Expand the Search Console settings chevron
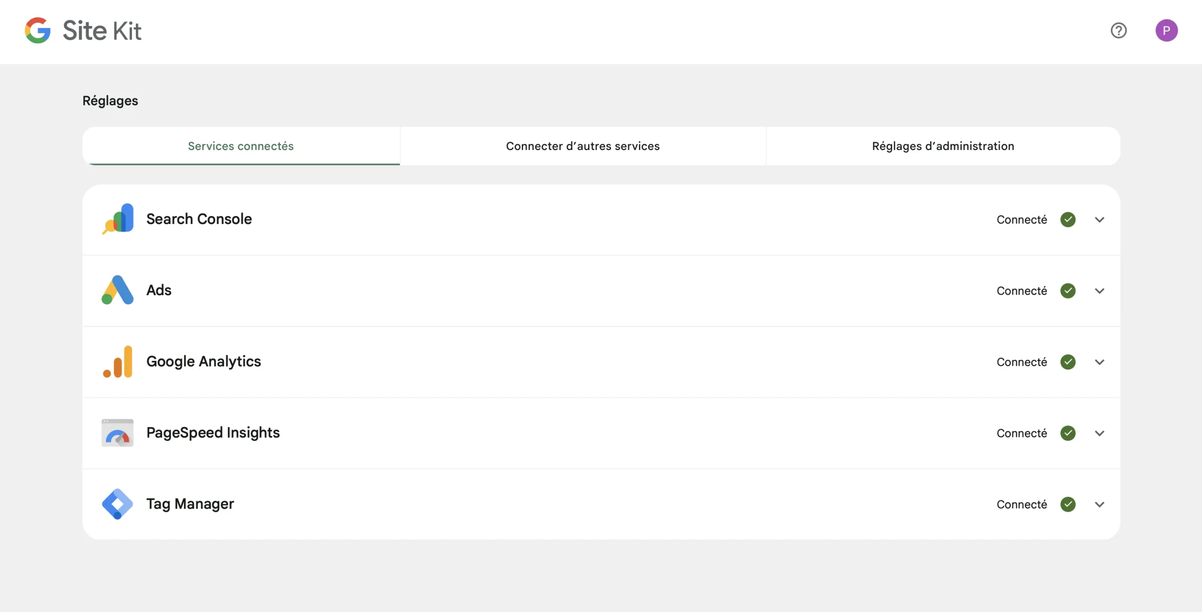This screenshot has height=612, width=1202. 1099,220
